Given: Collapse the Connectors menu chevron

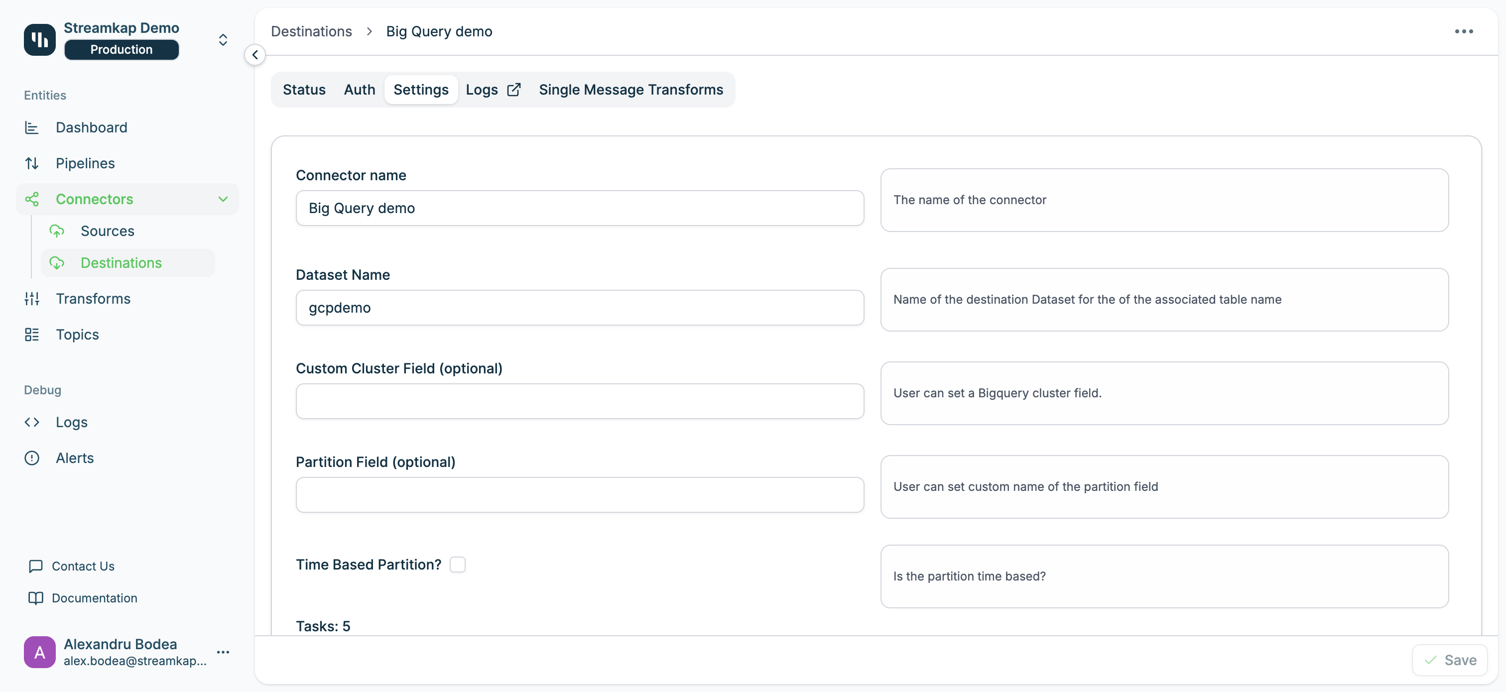Looking at the screenshot, I should click(x=223, y=199).
